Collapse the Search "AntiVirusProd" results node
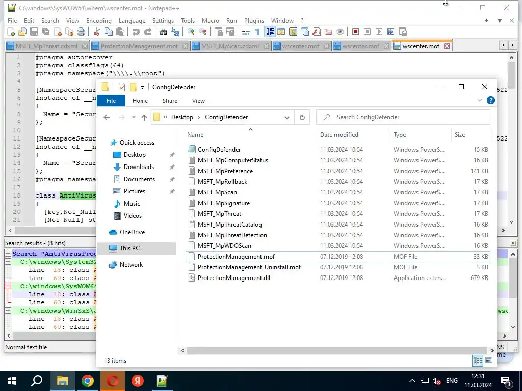Viewport: 522px width, 391px height. (x=8, y=254)
